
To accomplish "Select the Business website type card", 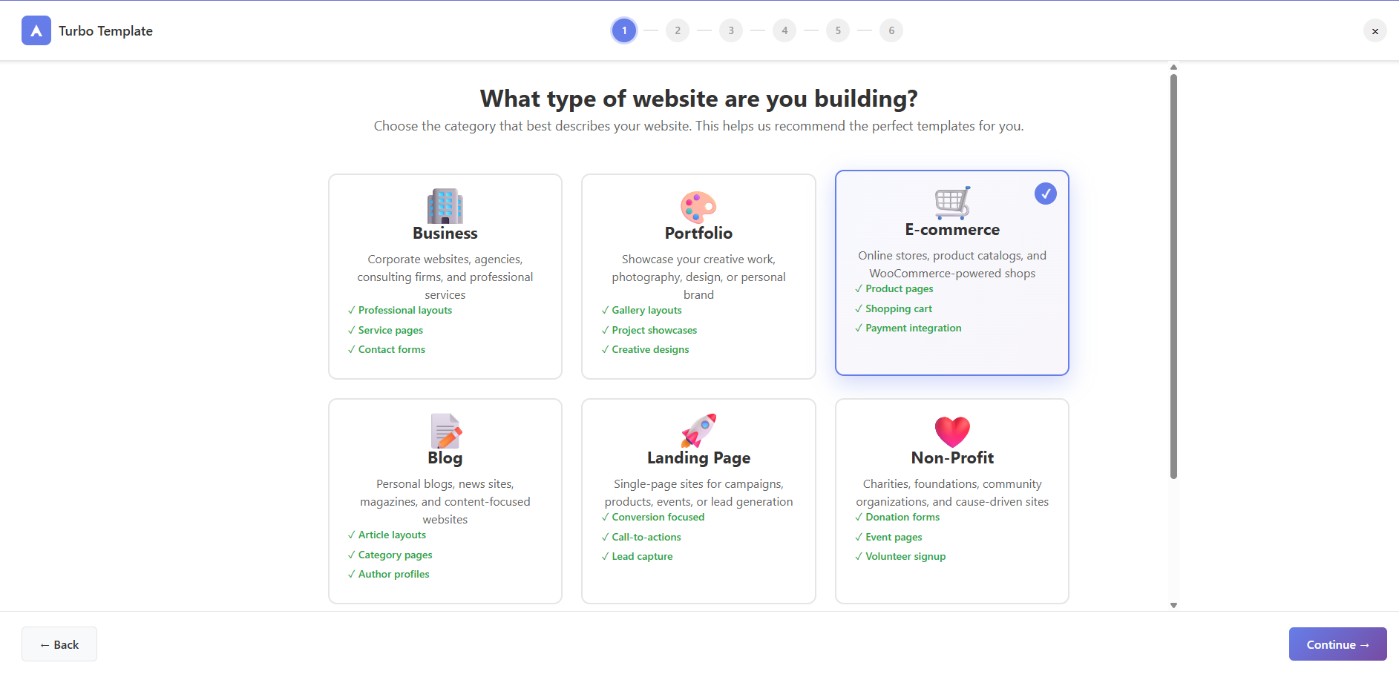I will tap(445, 276).
